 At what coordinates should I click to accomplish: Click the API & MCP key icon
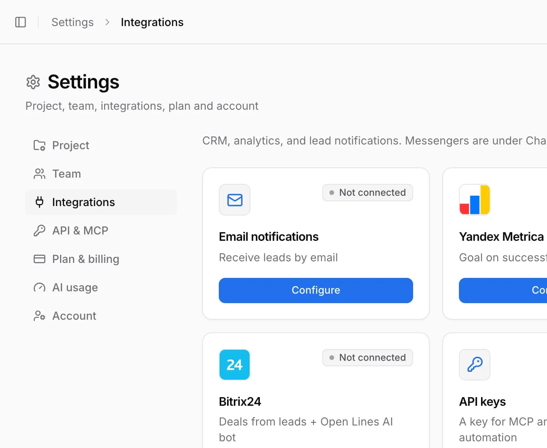point(39,231)
